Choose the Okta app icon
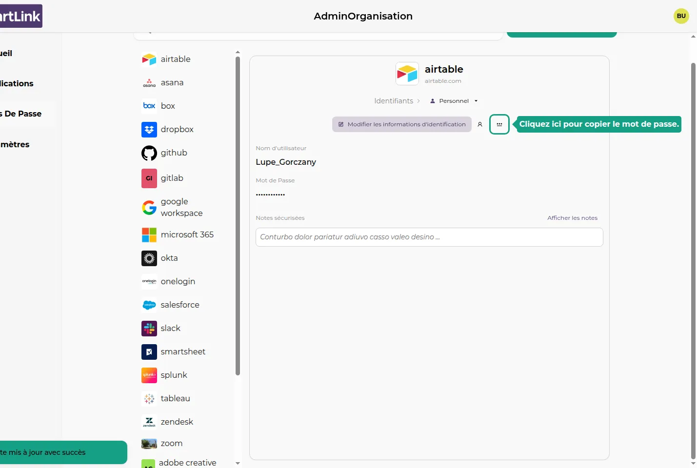This screenshot has height=468, width=697. tap(149, 258)
